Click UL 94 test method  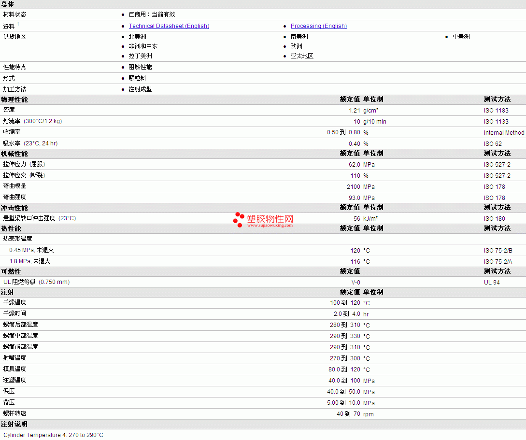point(492,283)
